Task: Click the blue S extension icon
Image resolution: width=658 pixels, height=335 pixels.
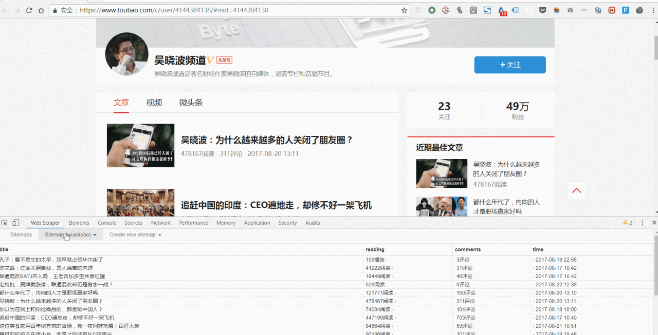Action: 487,10
